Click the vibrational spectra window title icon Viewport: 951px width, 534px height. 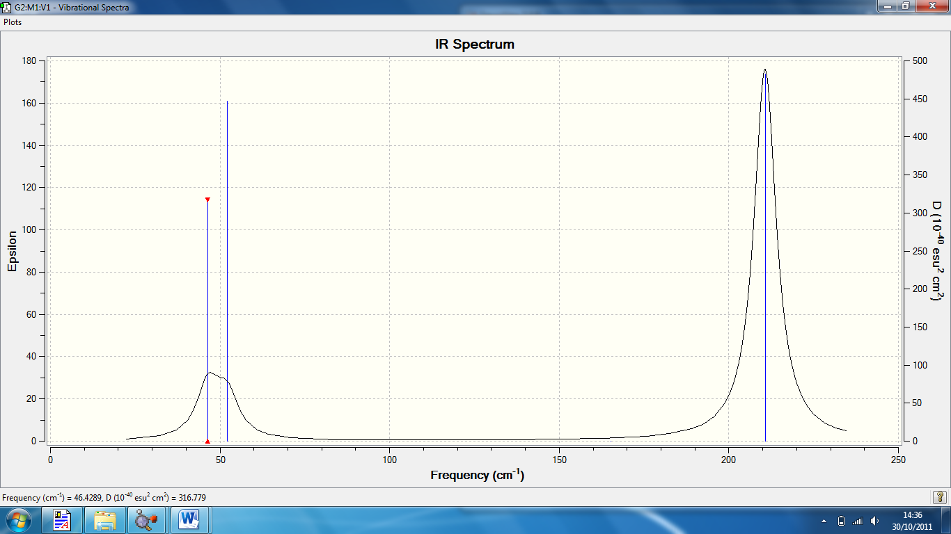click(6, 7)
